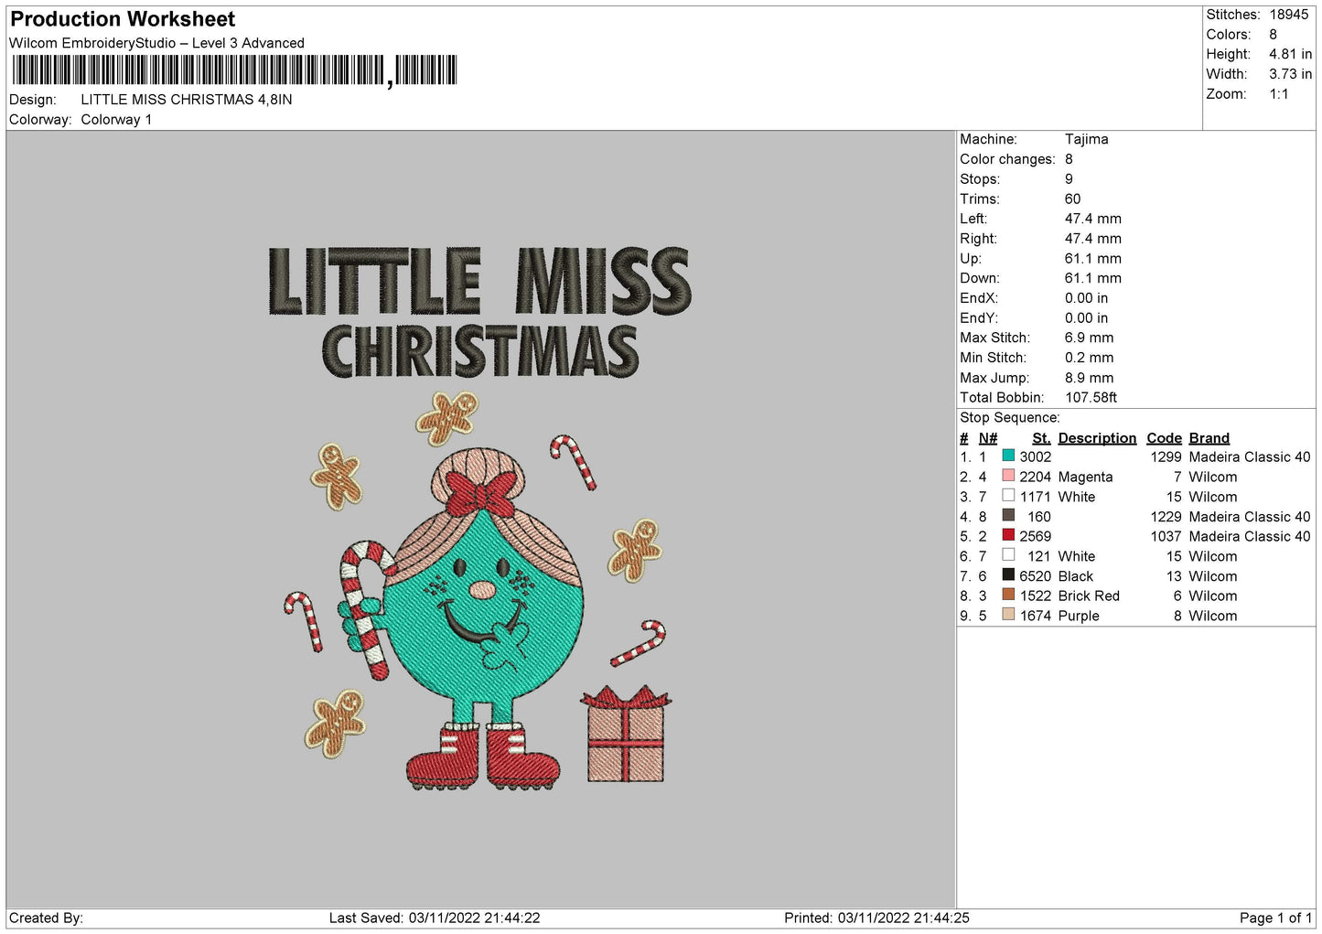This screenshot has width=1322, height=934.
Task: Click the Color changes label
Action: (x=1007, y=159)
